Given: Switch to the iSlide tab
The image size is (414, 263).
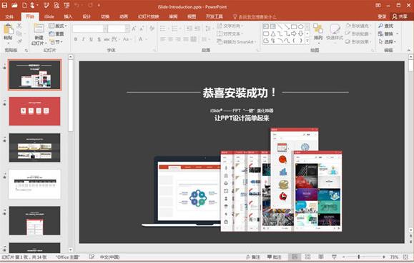Looking at the screenshot, I should point(49,16).
